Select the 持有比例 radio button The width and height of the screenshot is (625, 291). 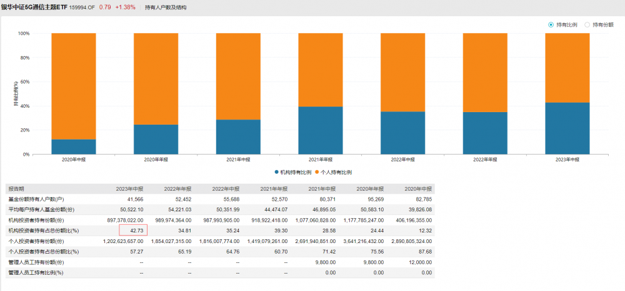[x=551, y=25]
